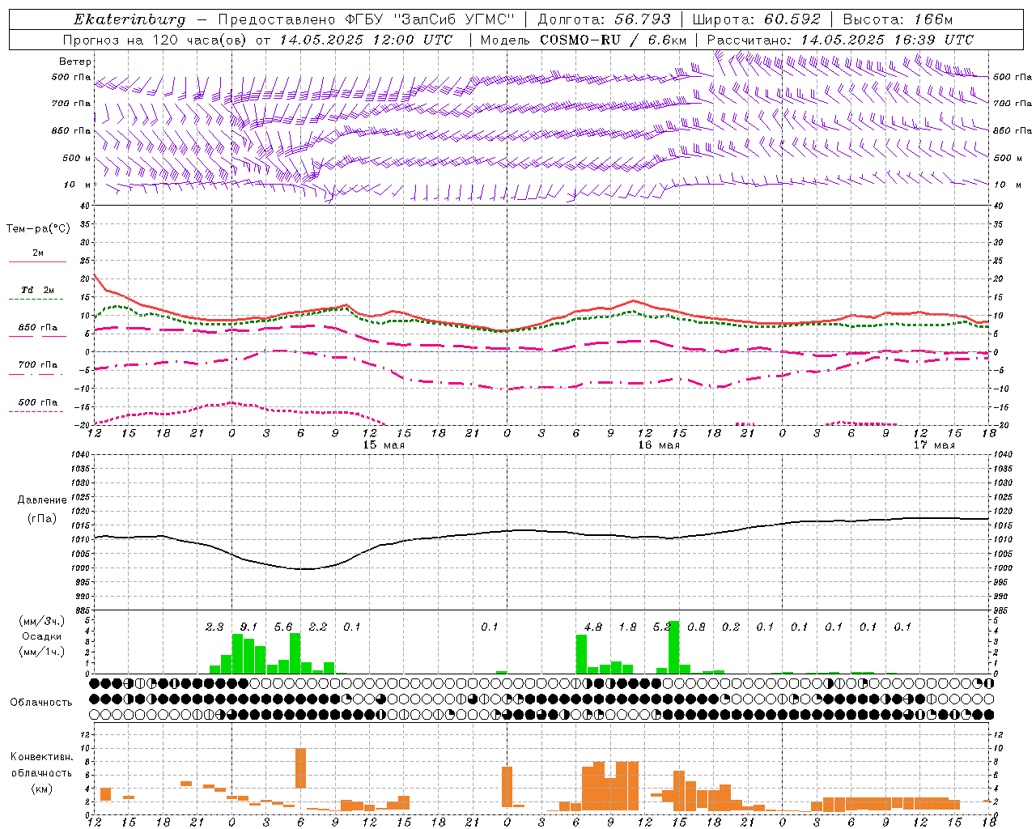Click the Давление panel label
1036x829 pixels.
click(x=40, y=500)
